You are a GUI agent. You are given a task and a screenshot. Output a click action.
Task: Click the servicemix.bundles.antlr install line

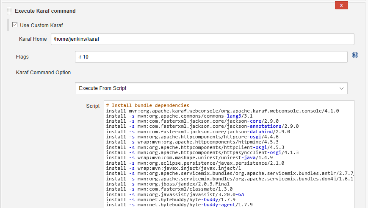pyautogui.click(x=230, y=174)
